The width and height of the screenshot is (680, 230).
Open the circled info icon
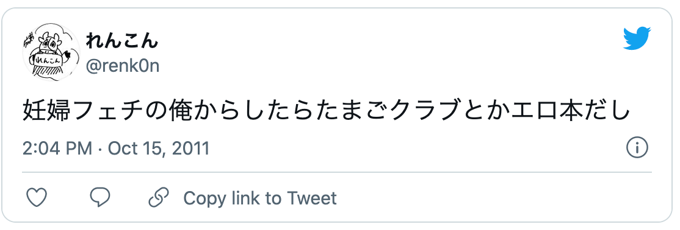[x=637, y=148]
